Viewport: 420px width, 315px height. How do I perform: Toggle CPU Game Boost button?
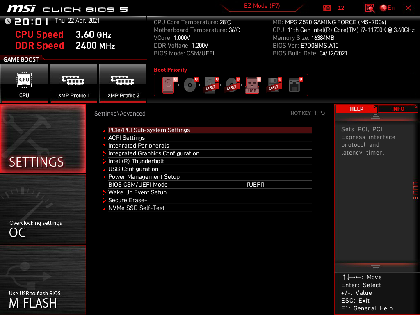pos(24,83)
